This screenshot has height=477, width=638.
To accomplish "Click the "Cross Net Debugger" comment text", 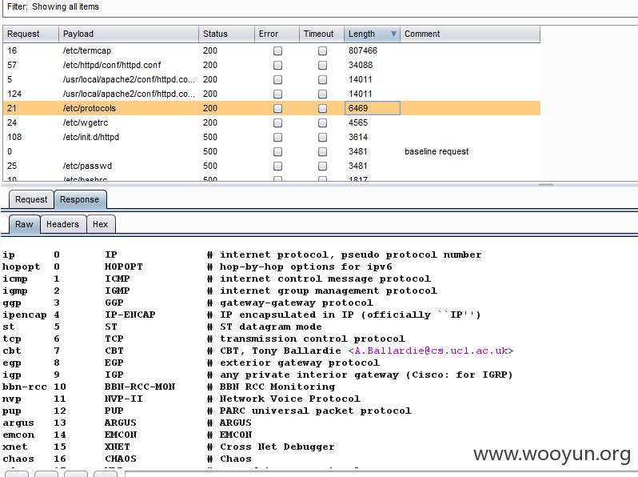I will point(277,447).
